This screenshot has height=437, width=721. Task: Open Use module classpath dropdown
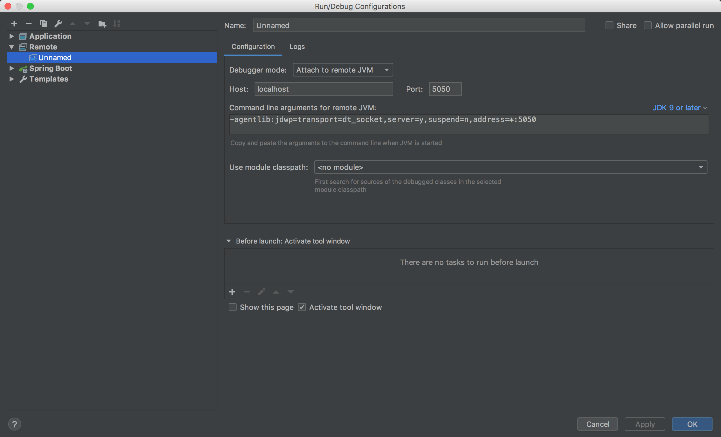510,167
